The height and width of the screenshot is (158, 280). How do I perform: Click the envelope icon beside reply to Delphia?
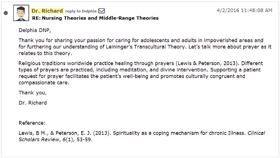click(101, 11)
